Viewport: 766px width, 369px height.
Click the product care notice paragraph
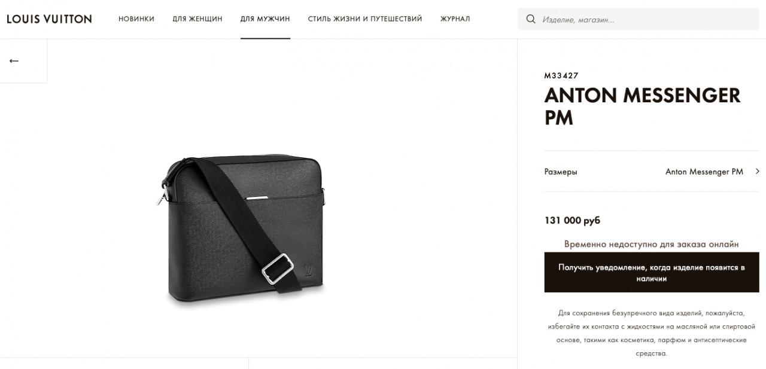[x=652, y=333]
